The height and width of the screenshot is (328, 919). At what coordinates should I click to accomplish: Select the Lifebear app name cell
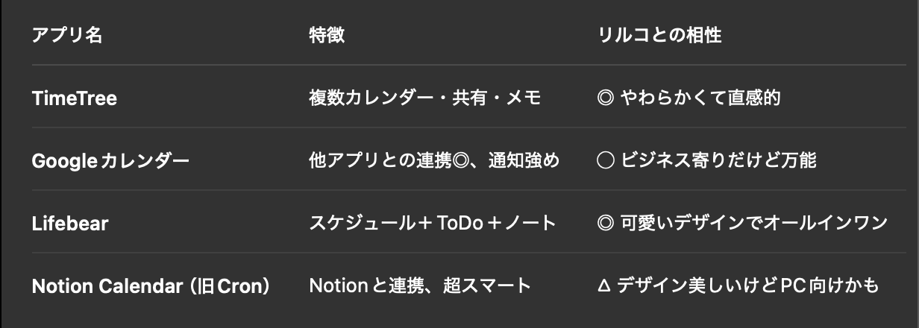pyautogui.click(x=70, y=223)
